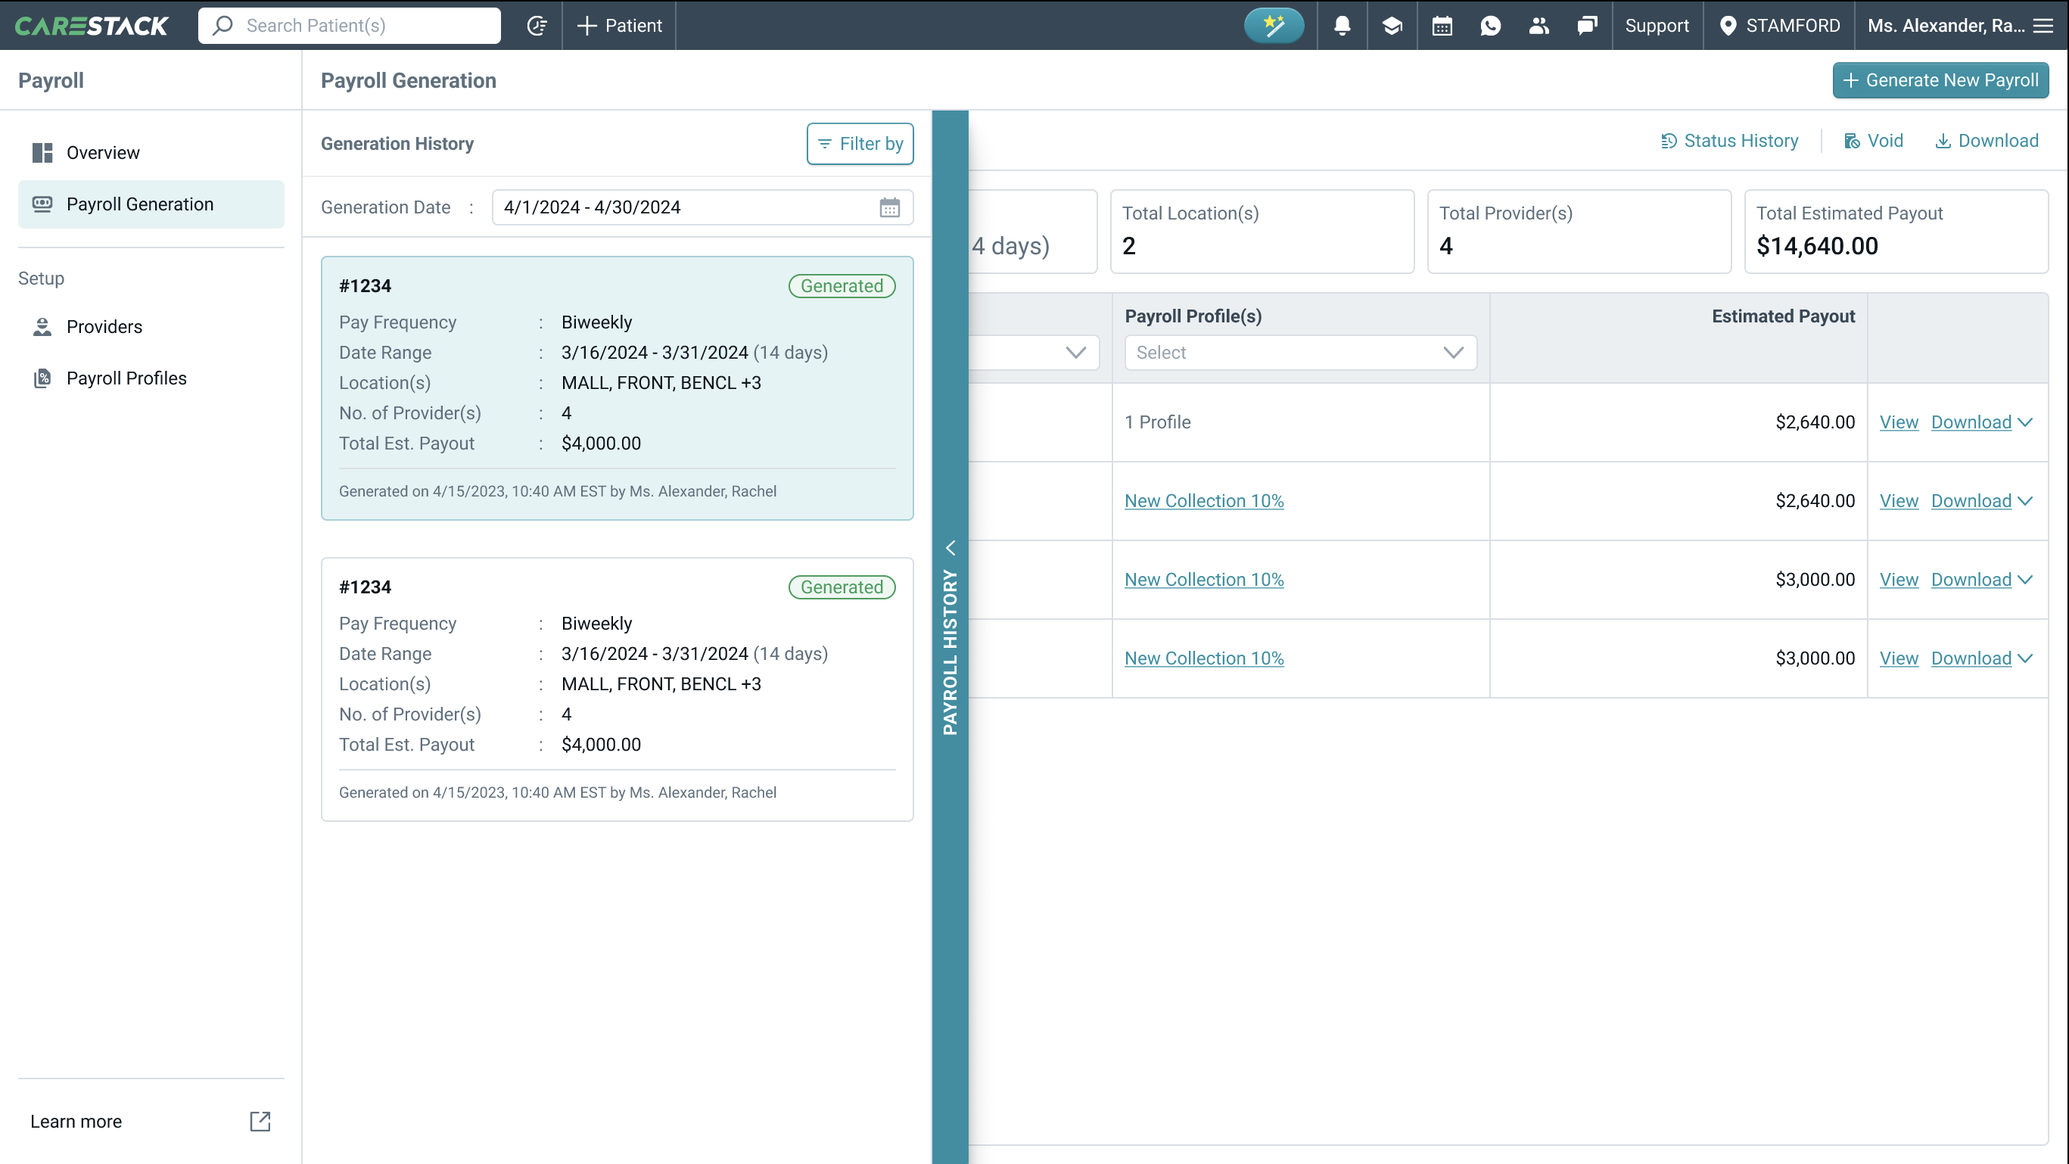The image size is (2069, 1164).
Task: Click the magic wand AI assistant icon
Action: click(x=1274, y=25)
